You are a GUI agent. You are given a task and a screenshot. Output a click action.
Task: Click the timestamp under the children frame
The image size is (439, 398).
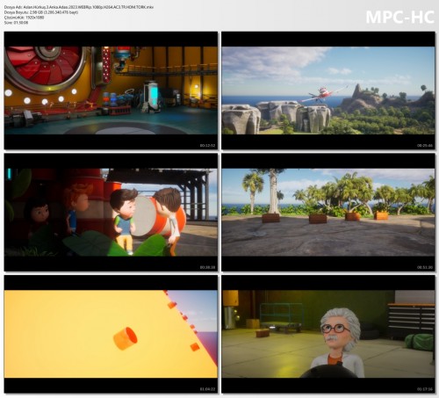coord(207,267)
